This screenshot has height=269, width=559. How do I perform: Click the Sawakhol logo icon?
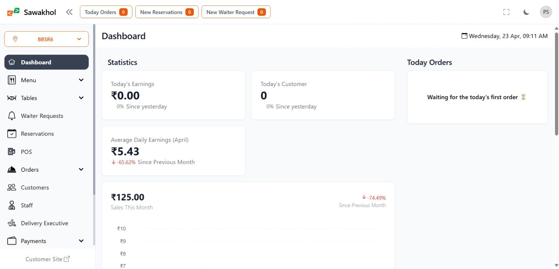pyautogui.click(x=13, y=12)
